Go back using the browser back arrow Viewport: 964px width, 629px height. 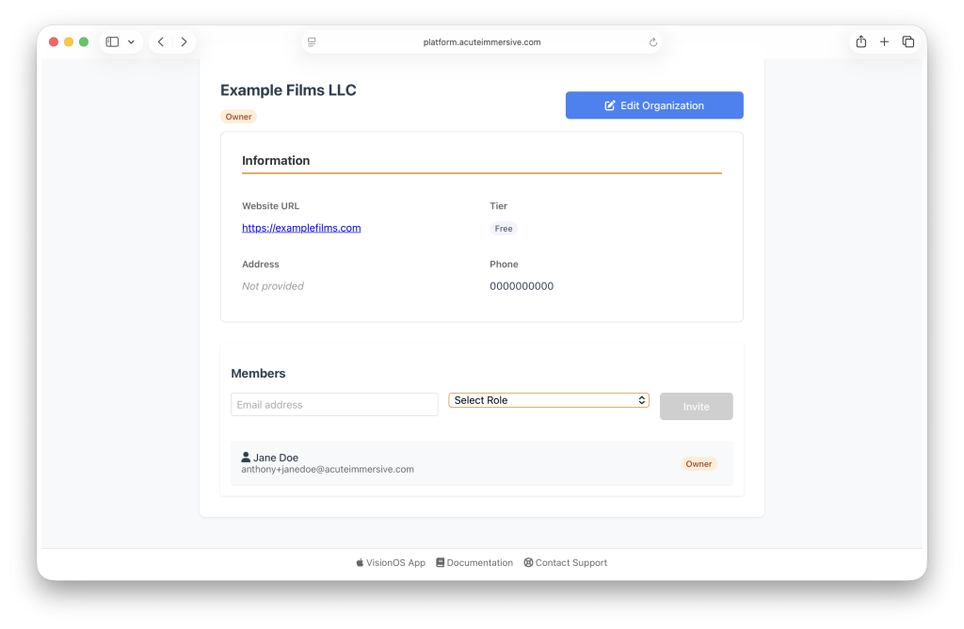[x=161, y=41]
